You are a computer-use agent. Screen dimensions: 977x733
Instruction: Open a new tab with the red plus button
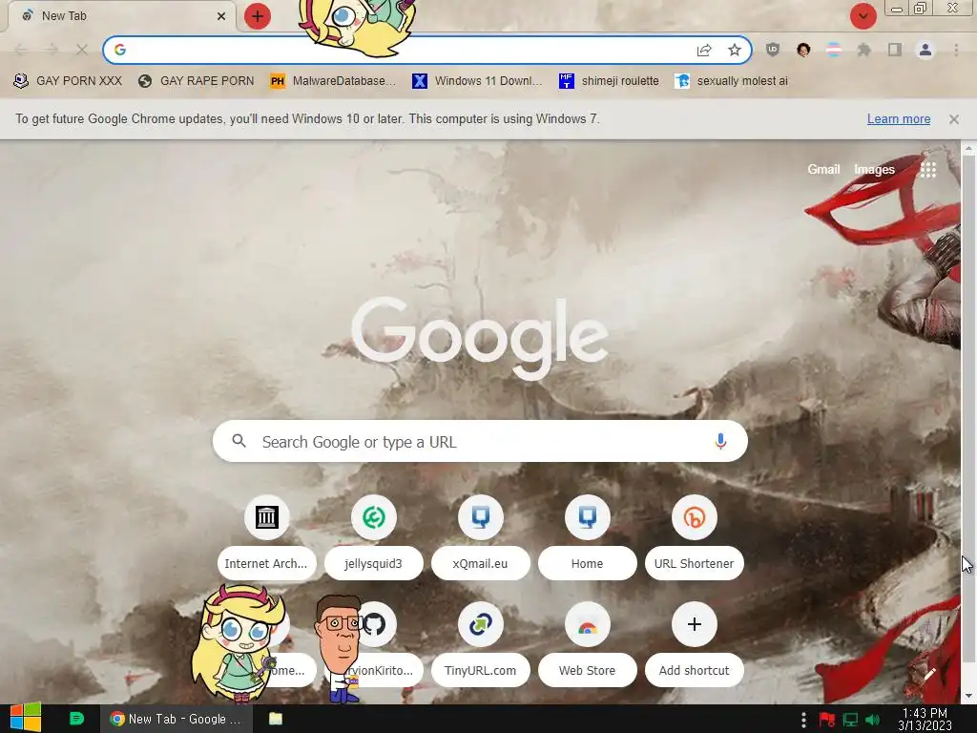[258, 16]
